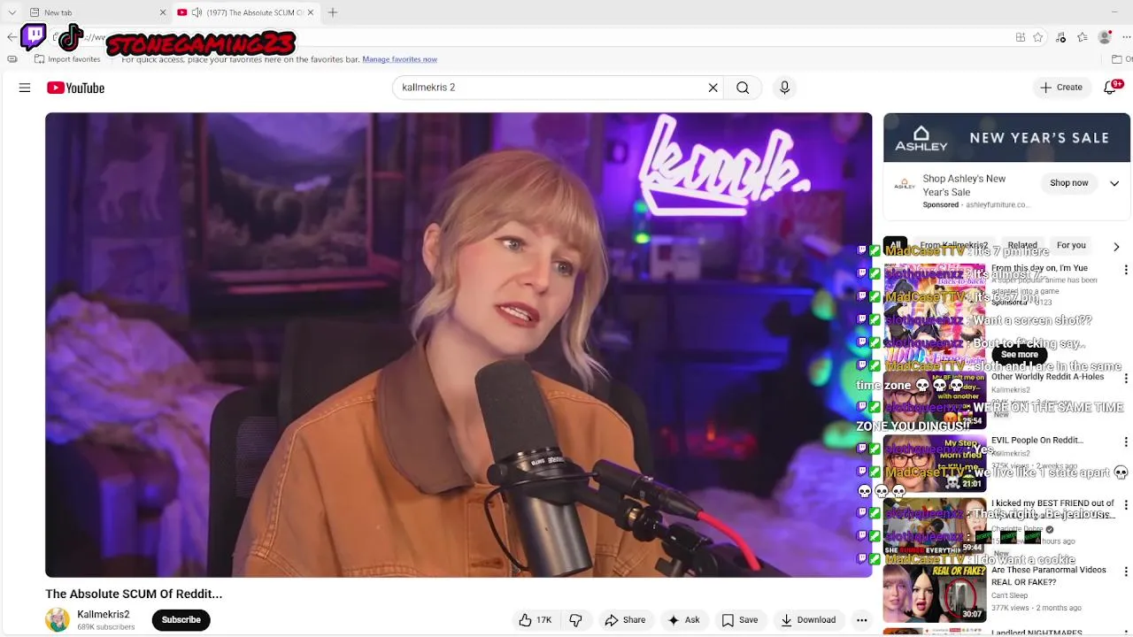
Task: Add this page to favorites star
Action: [1038, 37]
